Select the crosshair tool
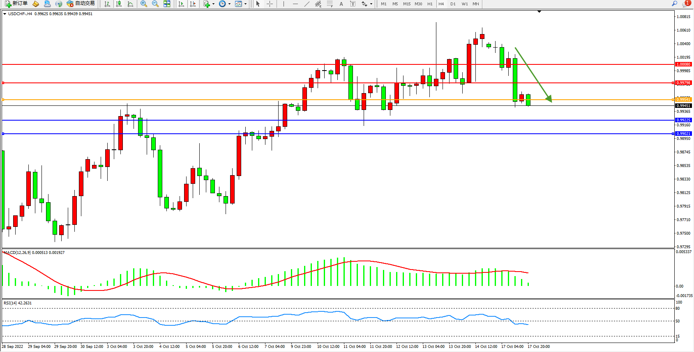The image size is (694, 352). [x=270, y=4]
